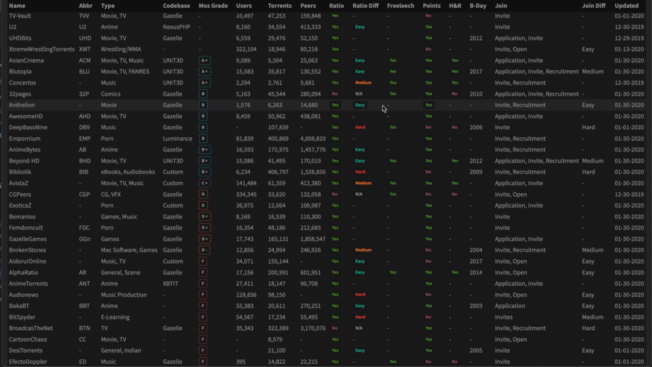652x367 pixels.
Task: Click the Ratio Diff column header
Action: pos(366,6)
